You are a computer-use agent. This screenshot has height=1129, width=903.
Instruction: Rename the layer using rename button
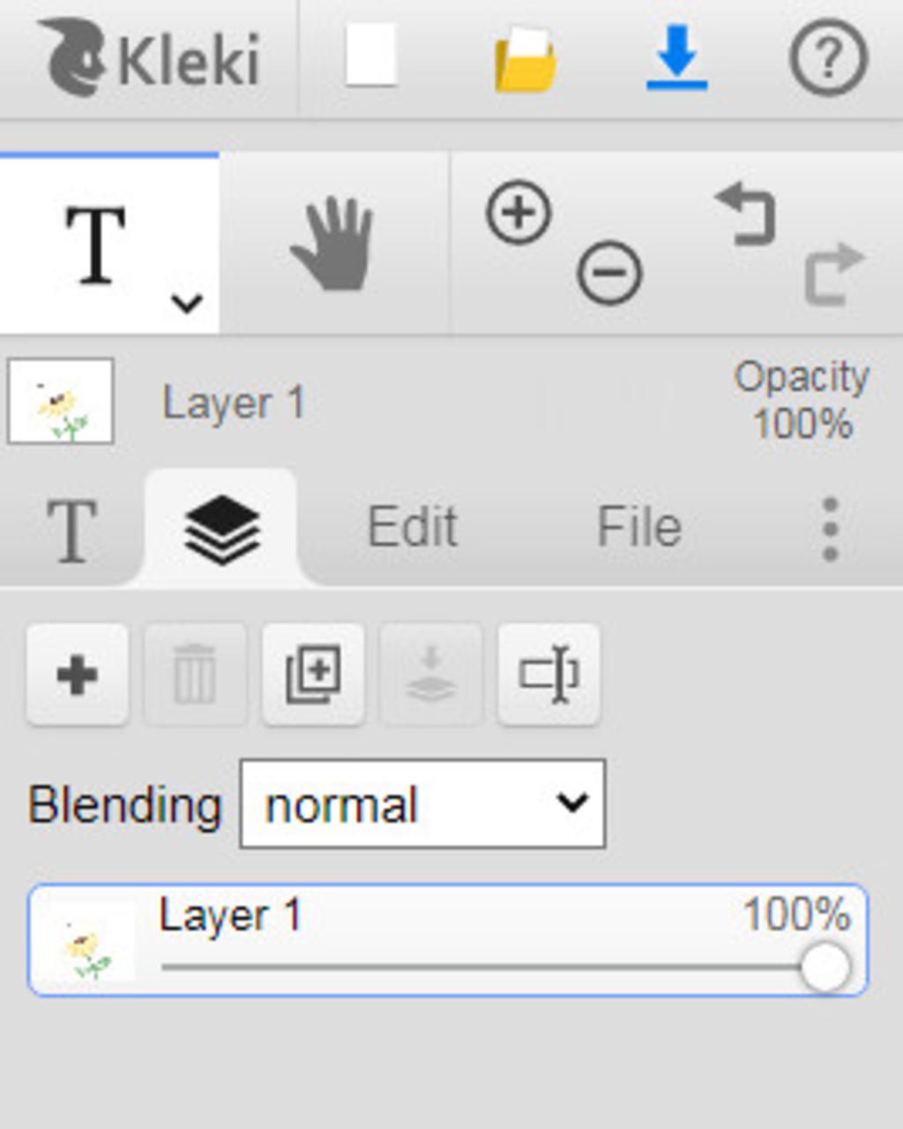(549, 675)
